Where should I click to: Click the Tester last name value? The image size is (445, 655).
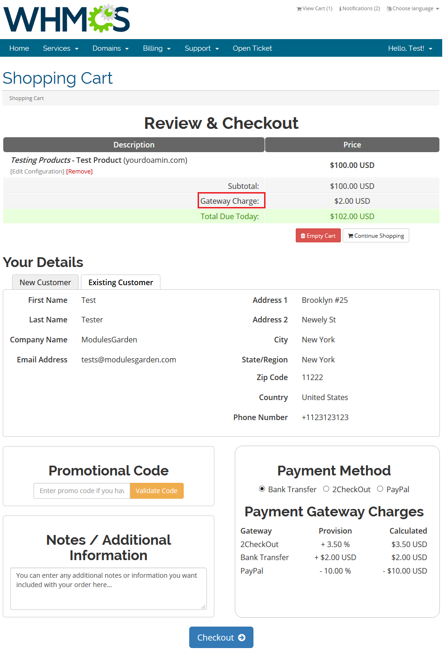(92, 320)
